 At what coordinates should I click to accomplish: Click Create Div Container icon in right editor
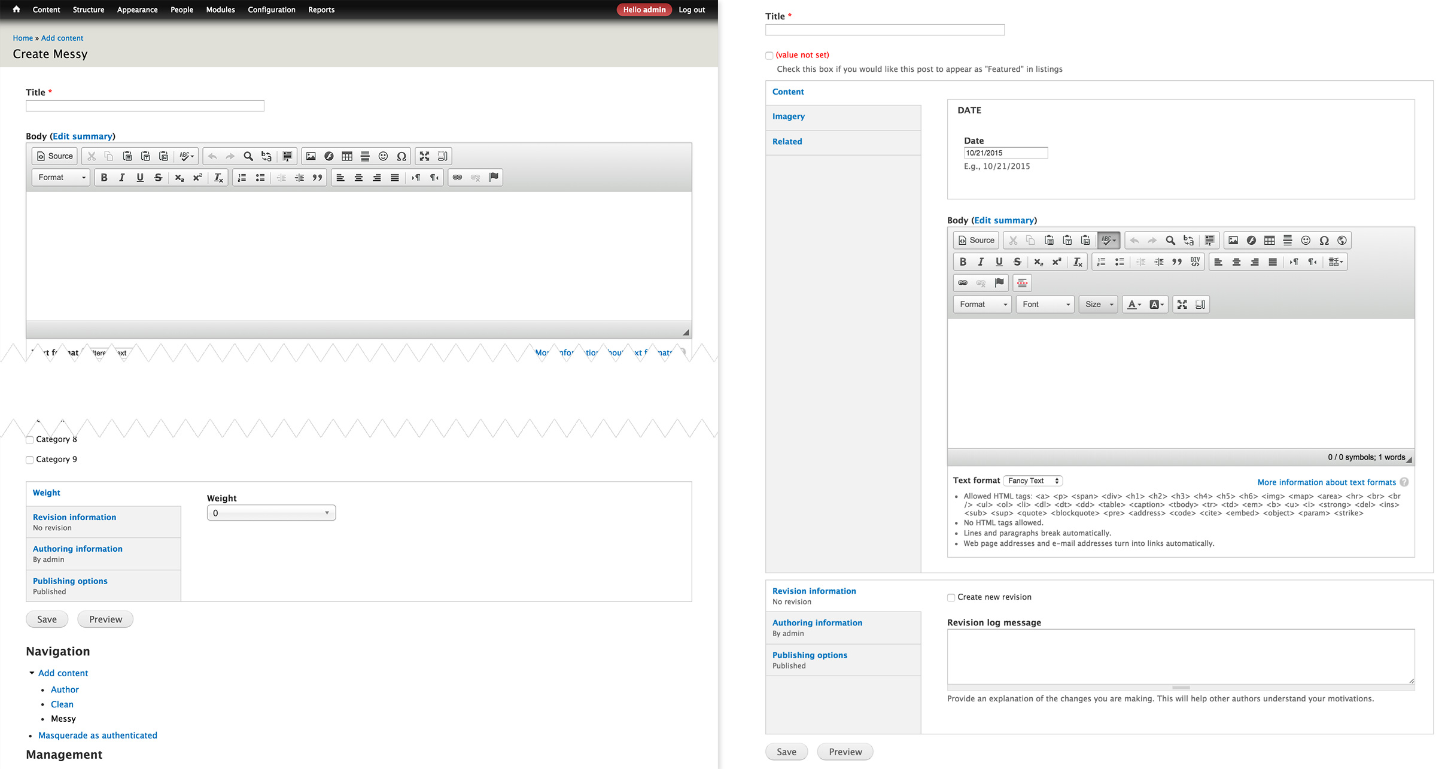pos(1195,262)
